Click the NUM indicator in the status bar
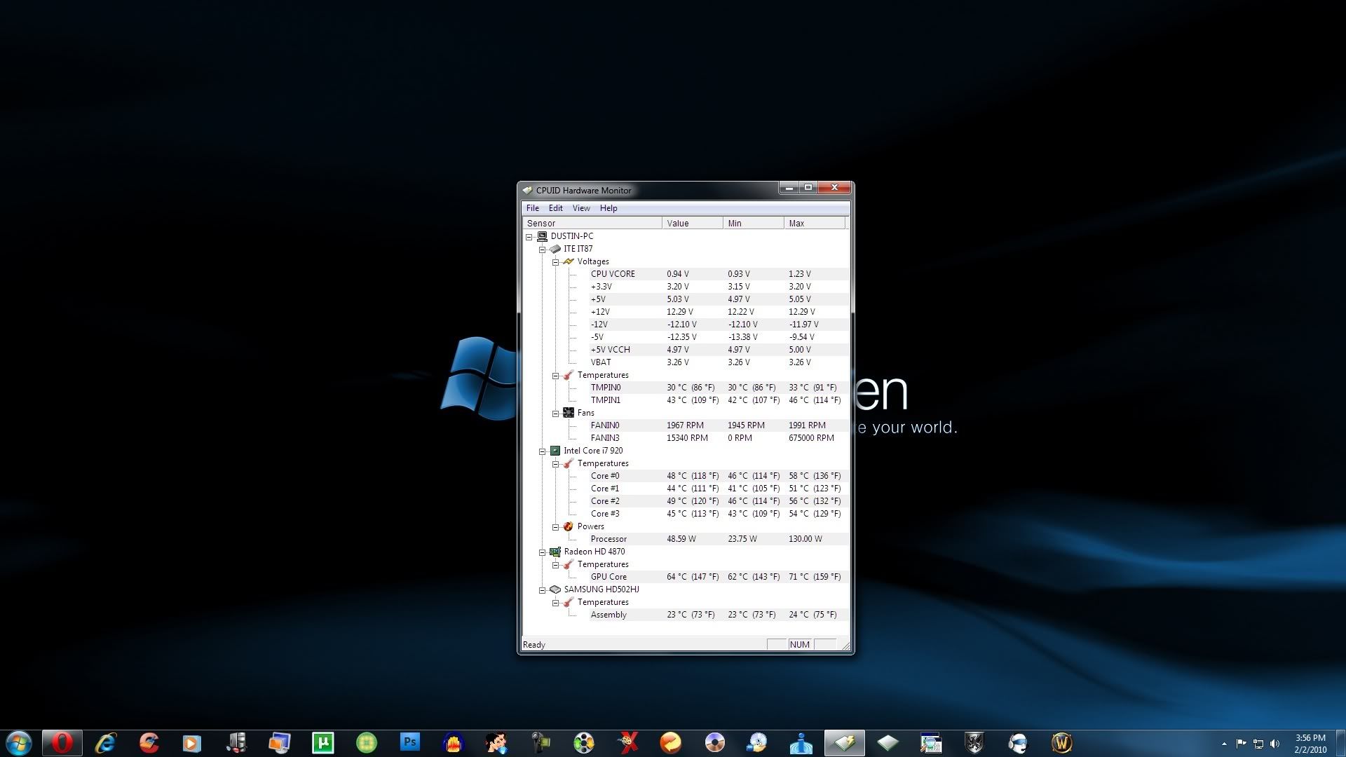The width and height of the screenshot is (1346, 757). pos(799,645)
